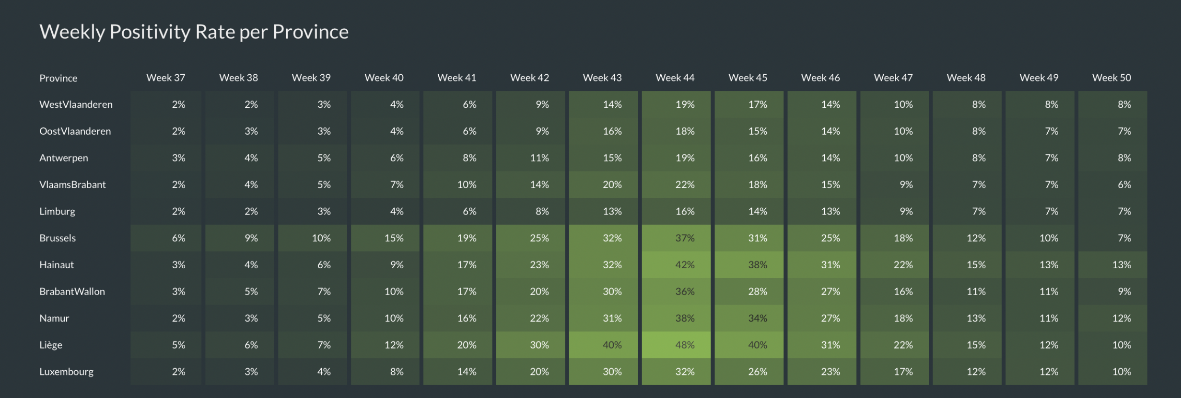The height and width of the screenshot is (398, 1181).
Task: Click the Weekly Positivity Rate per Province title
Action: [x=194, y=32]
